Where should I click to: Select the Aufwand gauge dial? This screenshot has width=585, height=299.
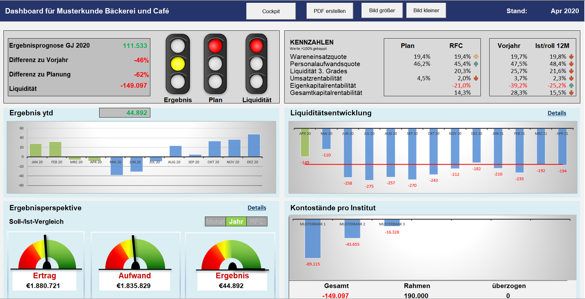(x=135, y=254)
